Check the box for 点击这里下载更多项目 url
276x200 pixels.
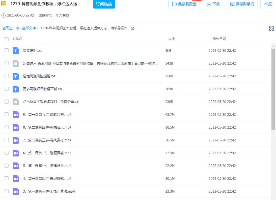point(7,102)
